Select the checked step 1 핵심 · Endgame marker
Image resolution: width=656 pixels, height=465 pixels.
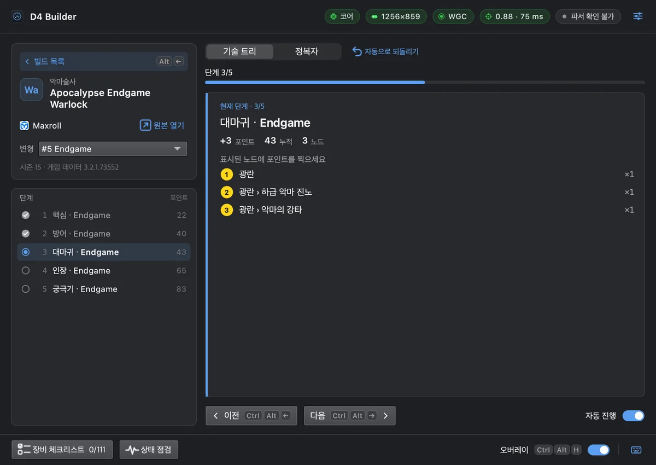26,215
